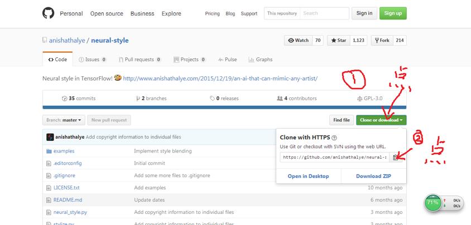Switch to the Pulse tab
Screen dimensions: 471x225
[x=227, y=60]
